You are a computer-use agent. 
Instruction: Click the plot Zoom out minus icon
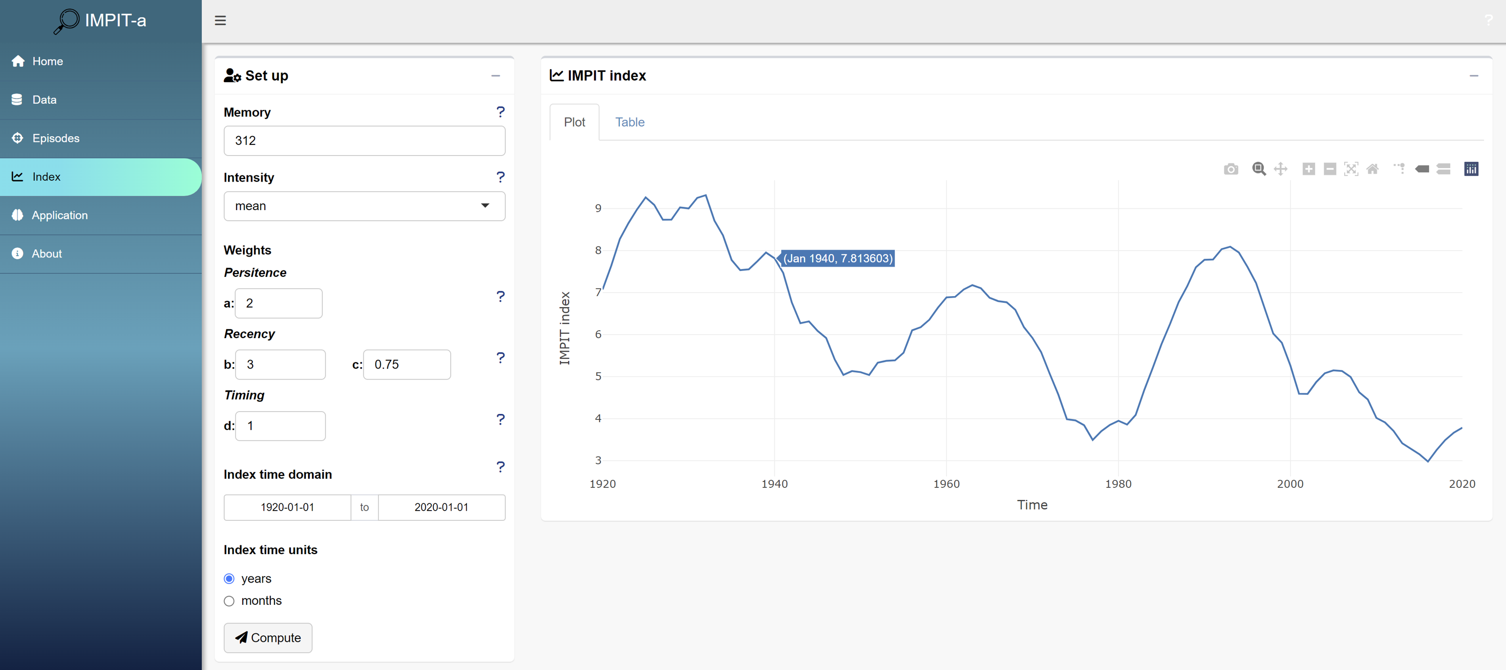tap(1330, 170)
